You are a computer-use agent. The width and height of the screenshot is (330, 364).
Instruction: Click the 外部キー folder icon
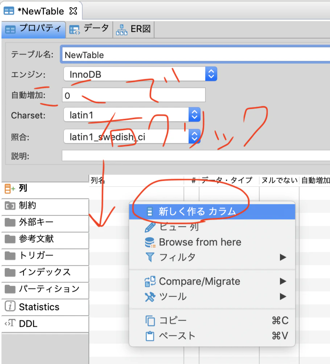pyautogui.click(x=10, y=222)
